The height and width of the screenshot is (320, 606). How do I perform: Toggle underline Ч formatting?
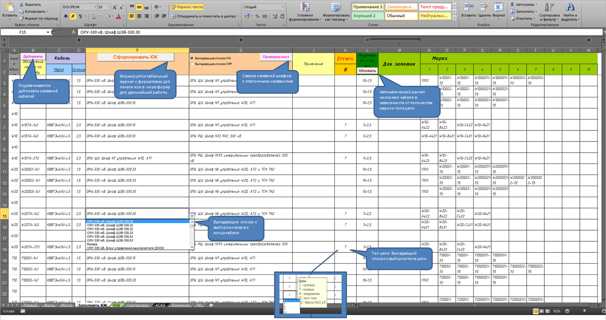(x=80, y=16)
